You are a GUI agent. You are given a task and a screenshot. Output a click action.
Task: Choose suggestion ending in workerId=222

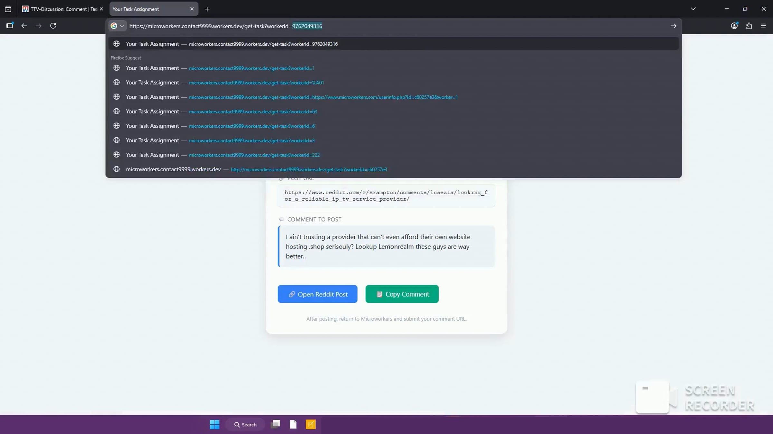pyautogui.click(x=394, y=155)
